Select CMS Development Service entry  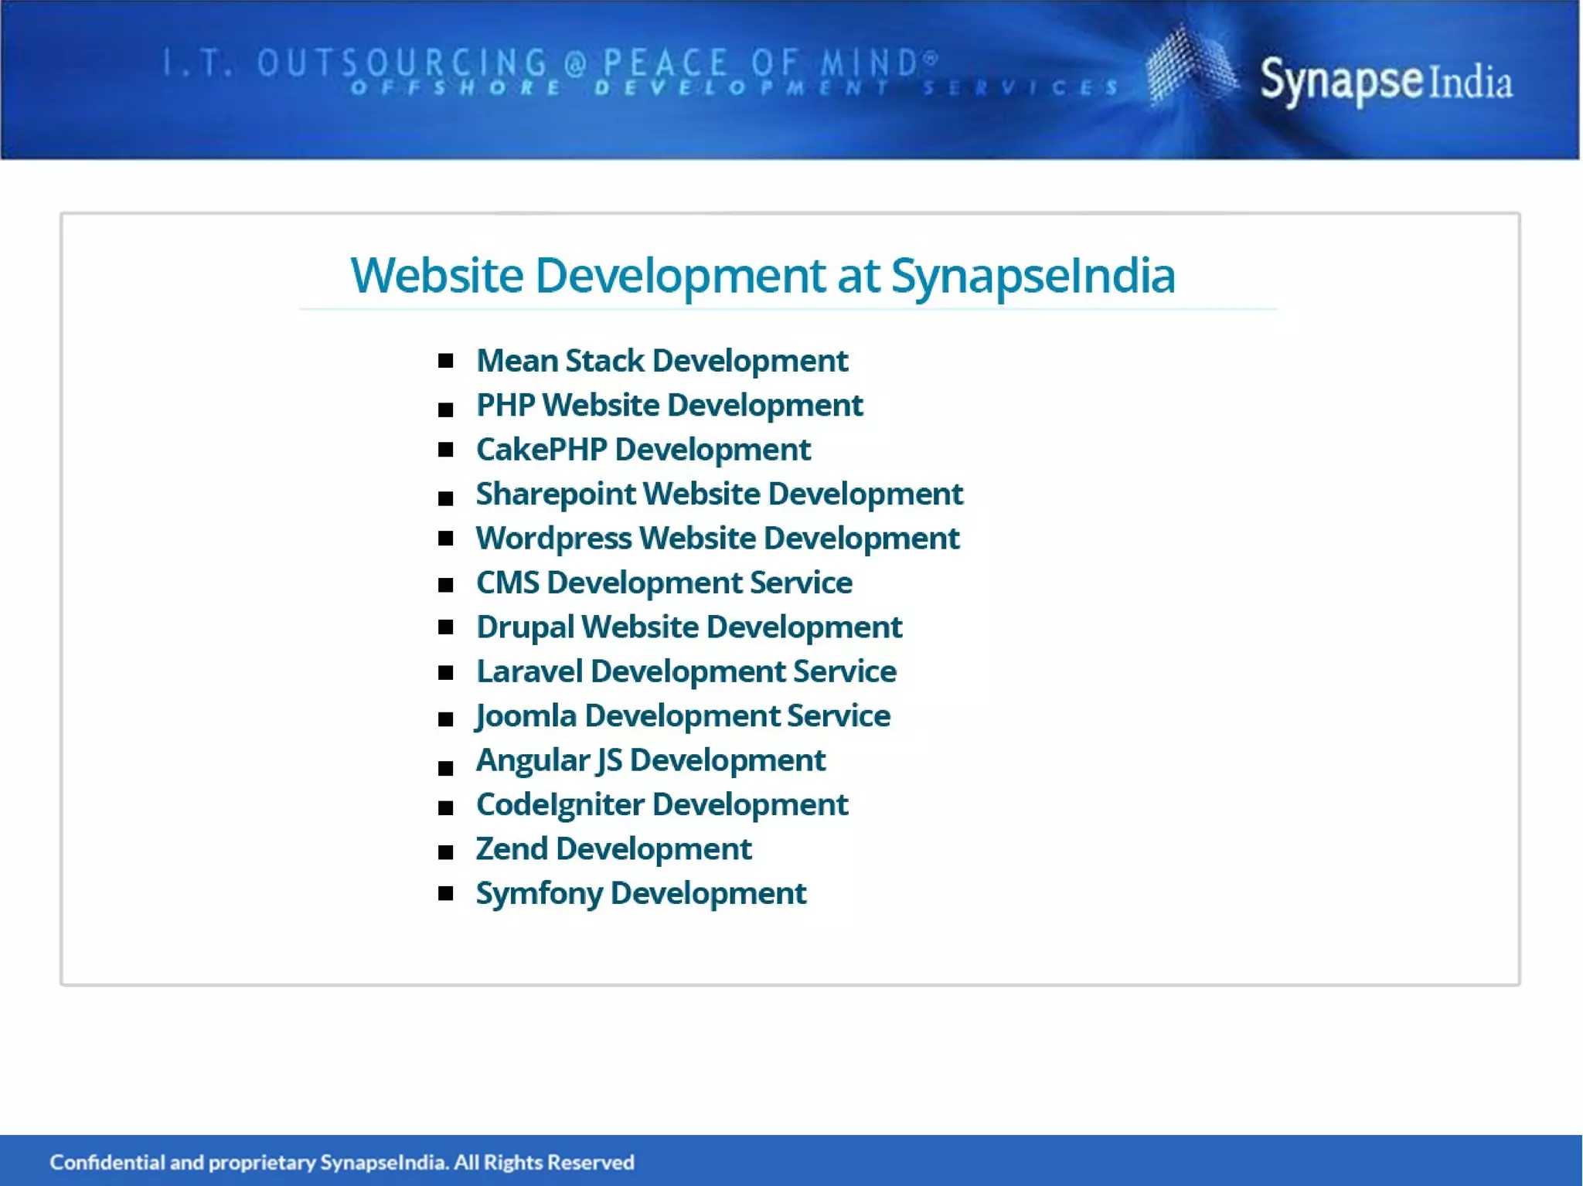663,583
